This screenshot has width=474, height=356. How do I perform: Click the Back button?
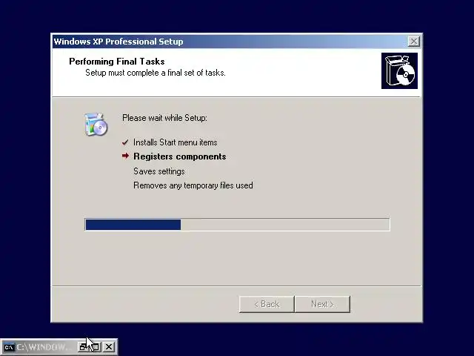point(267,304)
